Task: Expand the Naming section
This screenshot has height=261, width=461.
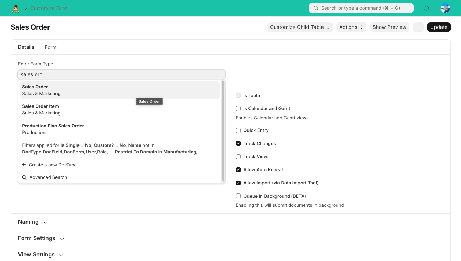Action: (32, 222)
